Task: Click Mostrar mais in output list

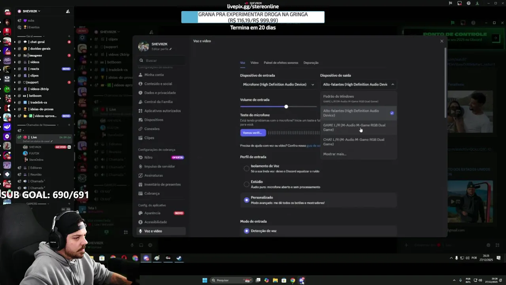Action: tap(334, 154)
